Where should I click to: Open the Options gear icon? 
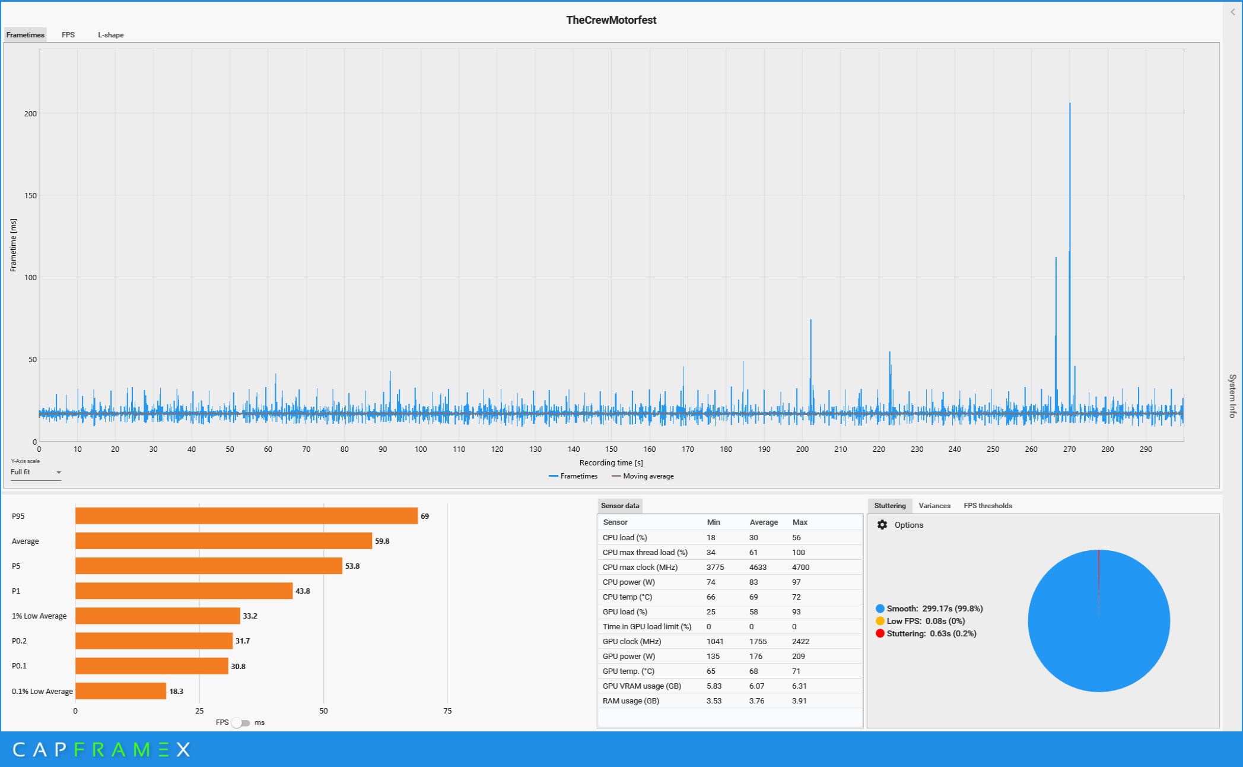tap(882, 525)
